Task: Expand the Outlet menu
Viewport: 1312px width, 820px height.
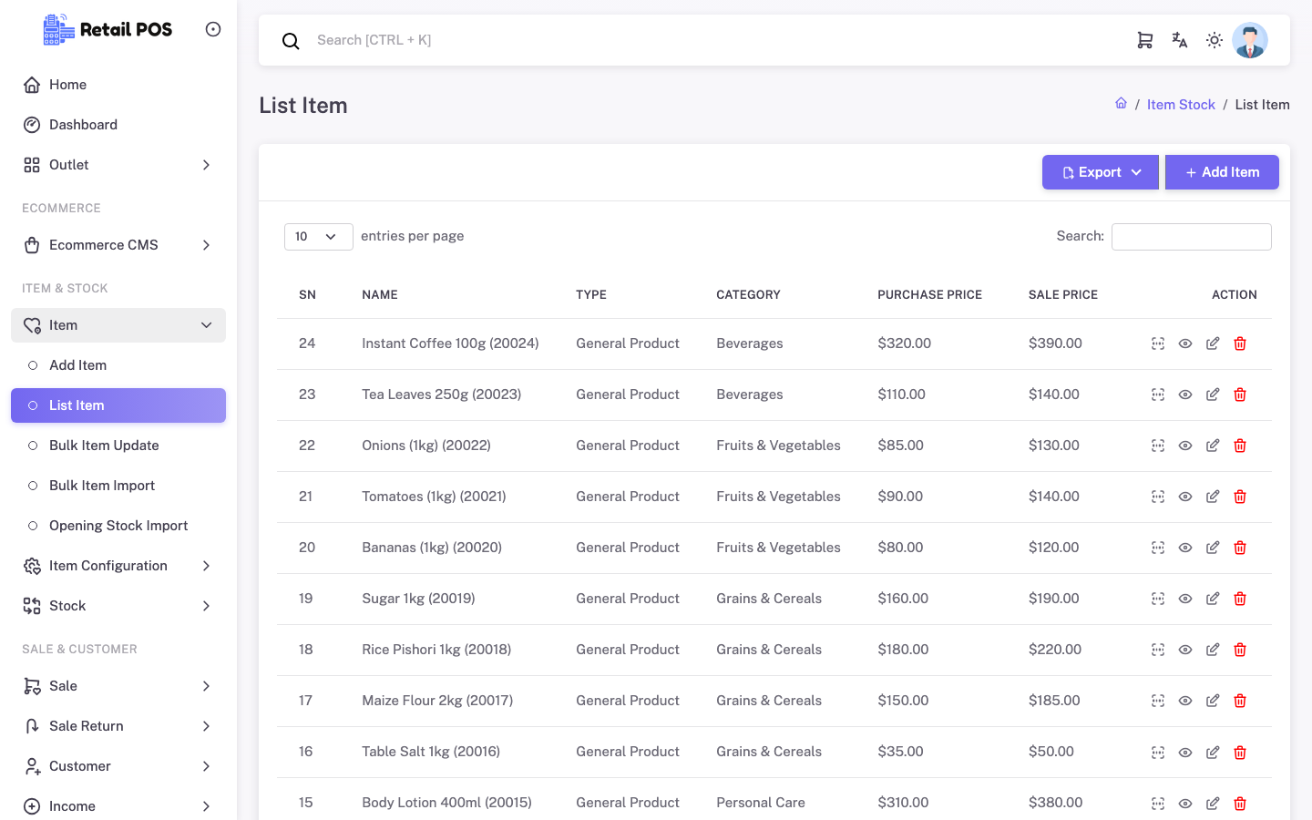Action: 118,165
